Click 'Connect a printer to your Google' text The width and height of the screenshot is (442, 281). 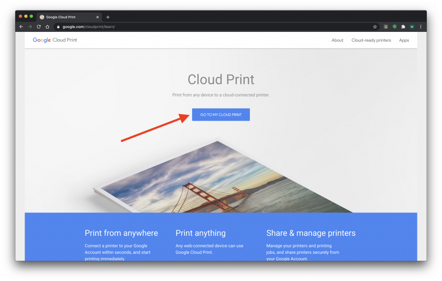[x=116, y=246]
